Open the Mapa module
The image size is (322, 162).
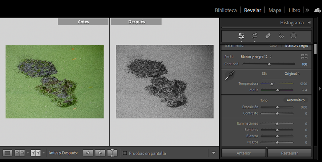click(275, 10)
